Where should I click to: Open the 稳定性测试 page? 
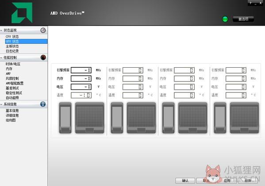14,93
